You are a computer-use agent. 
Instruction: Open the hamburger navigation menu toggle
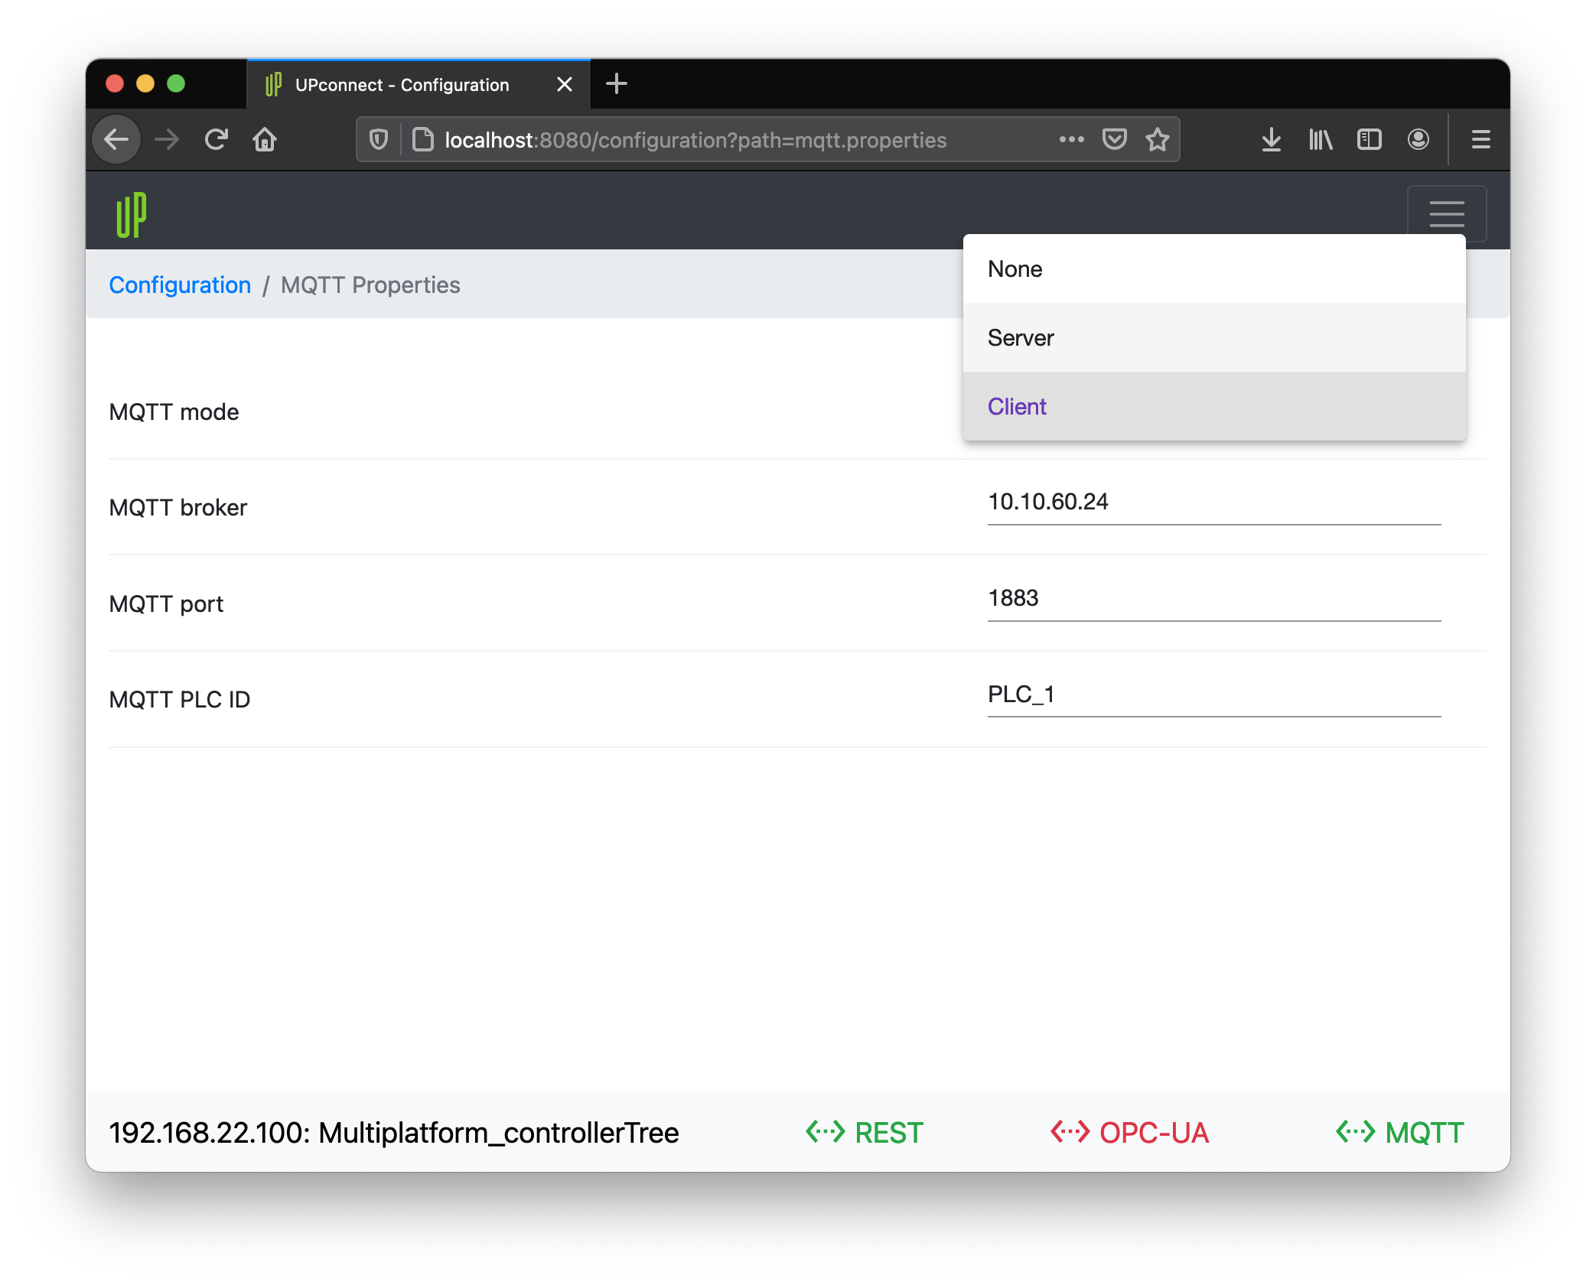click(1446, 214)
